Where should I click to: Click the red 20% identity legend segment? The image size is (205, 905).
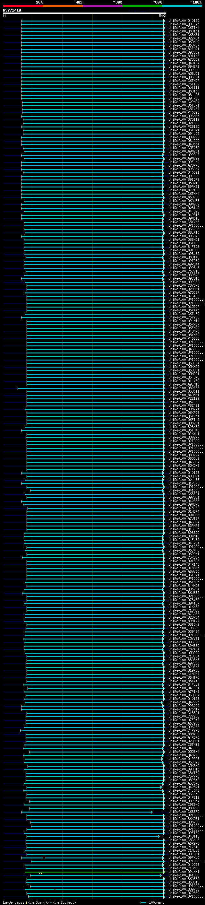23,6
